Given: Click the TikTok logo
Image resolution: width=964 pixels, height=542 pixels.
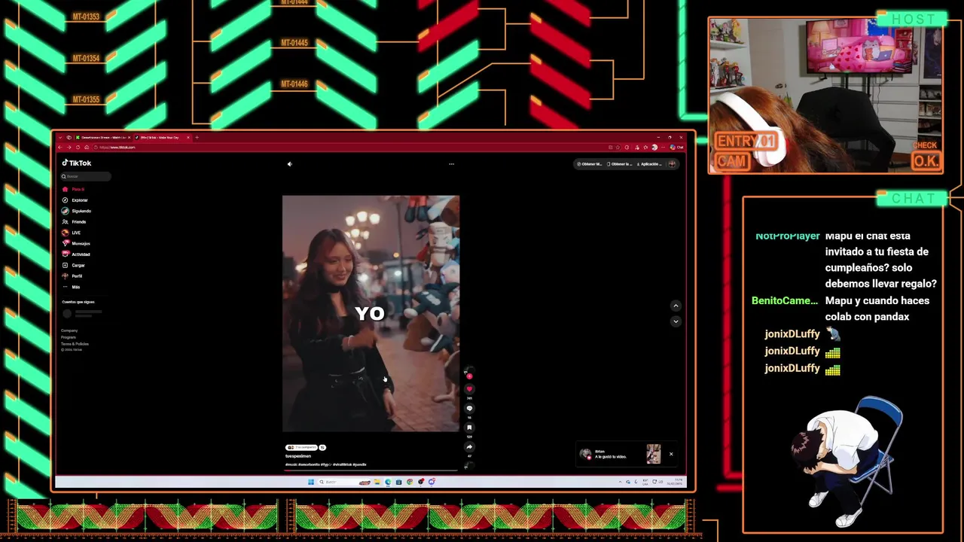Looking at the screenshot, I should 77,163.
